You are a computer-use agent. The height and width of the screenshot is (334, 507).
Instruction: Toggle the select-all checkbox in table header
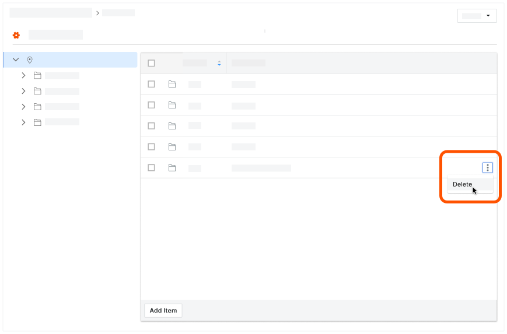(151, 63)
